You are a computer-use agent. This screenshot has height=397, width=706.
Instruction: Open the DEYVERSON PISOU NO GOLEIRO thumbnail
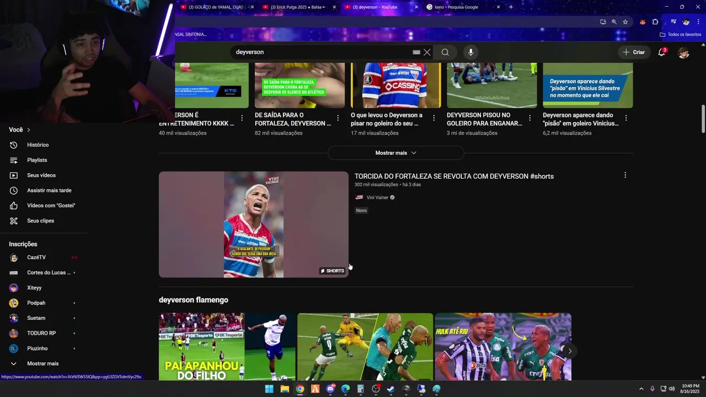pos(492,85)
